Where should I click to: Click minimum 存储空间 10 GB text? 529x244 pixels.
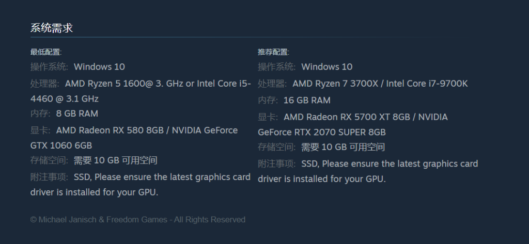[115, 160]
